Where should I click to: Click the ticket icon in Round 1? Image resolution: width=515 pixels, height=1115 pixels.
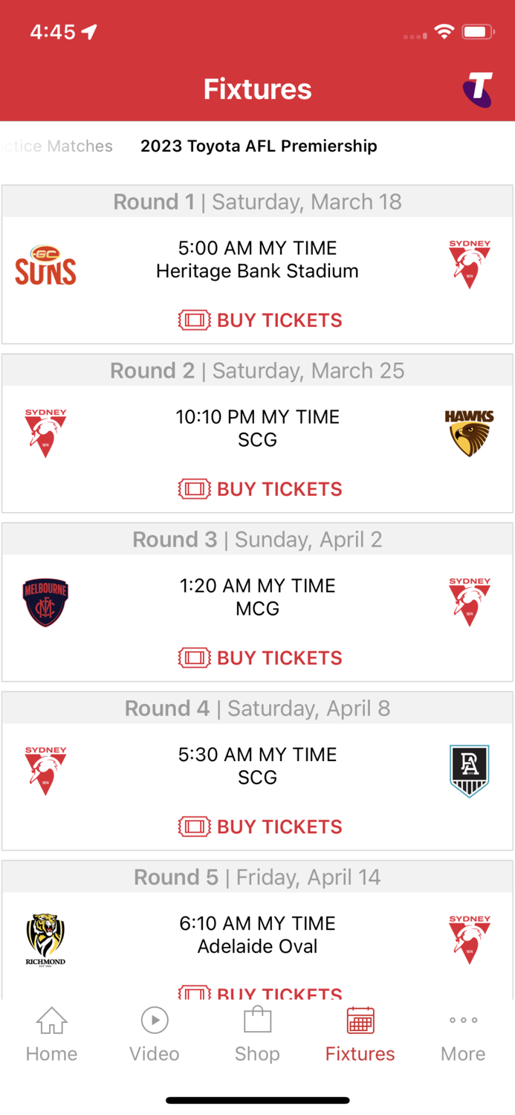coord(194,320)
